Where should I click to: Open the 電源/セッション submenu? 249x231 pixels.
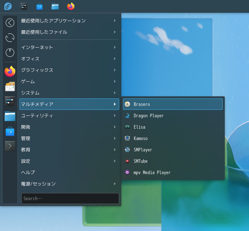click(69, 184)
